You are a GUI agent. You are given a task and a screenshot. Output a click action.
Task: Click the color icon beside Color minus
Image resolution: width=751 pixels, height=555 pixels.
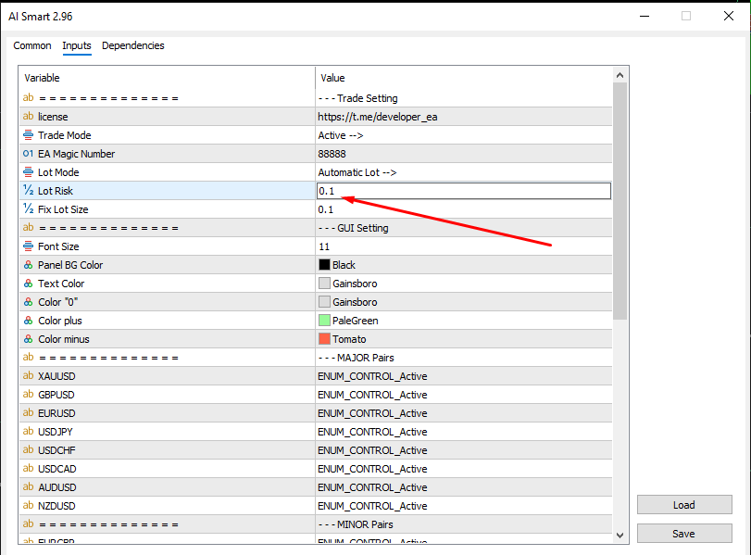(29, 339)
